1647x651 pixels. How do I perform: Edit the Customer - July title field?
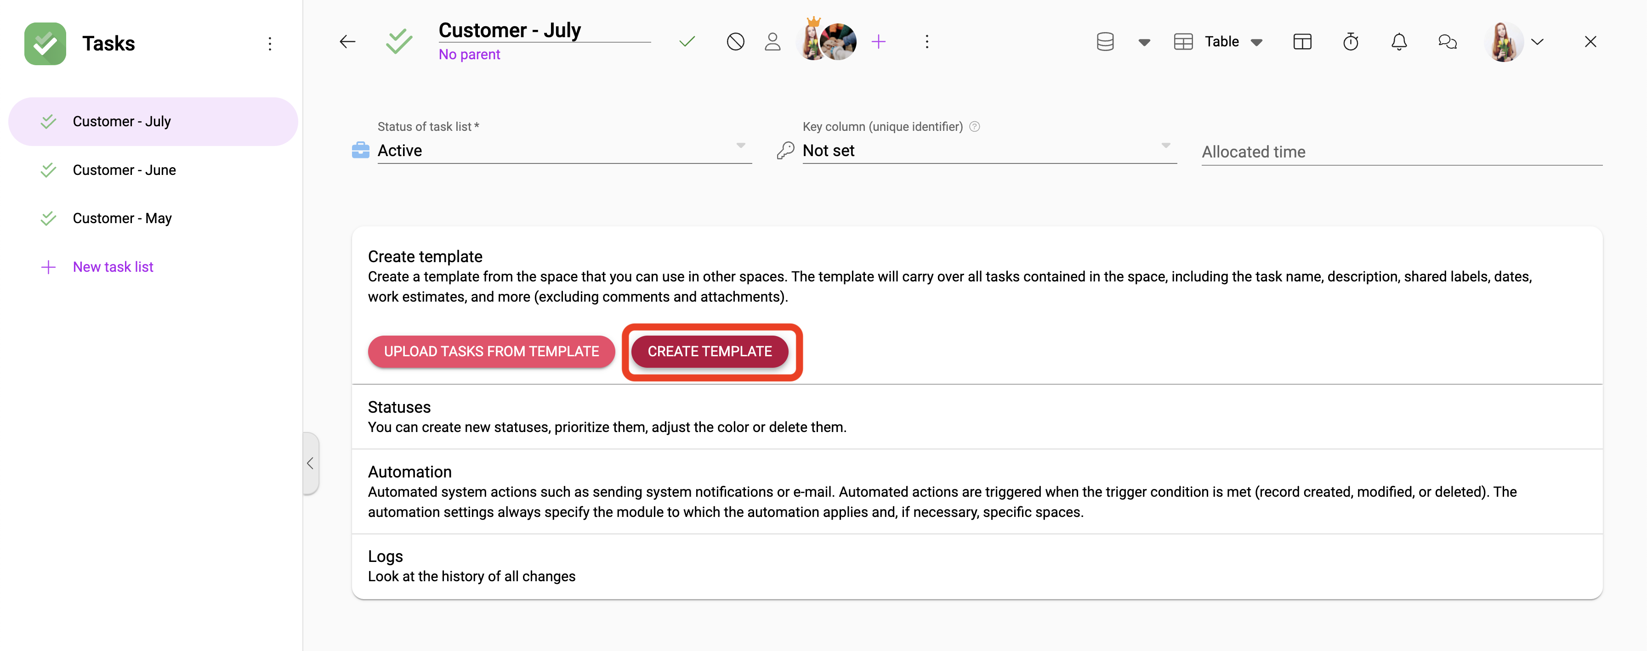pos(544,30)
